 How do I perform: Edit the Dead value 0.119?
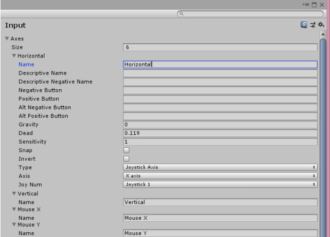point(220,133)
